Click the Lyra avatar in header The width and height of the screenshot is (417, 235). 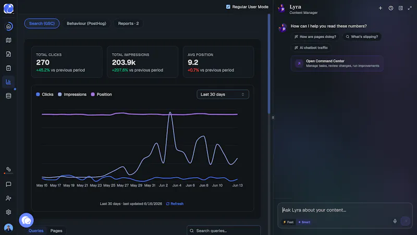tap(282, 8)
